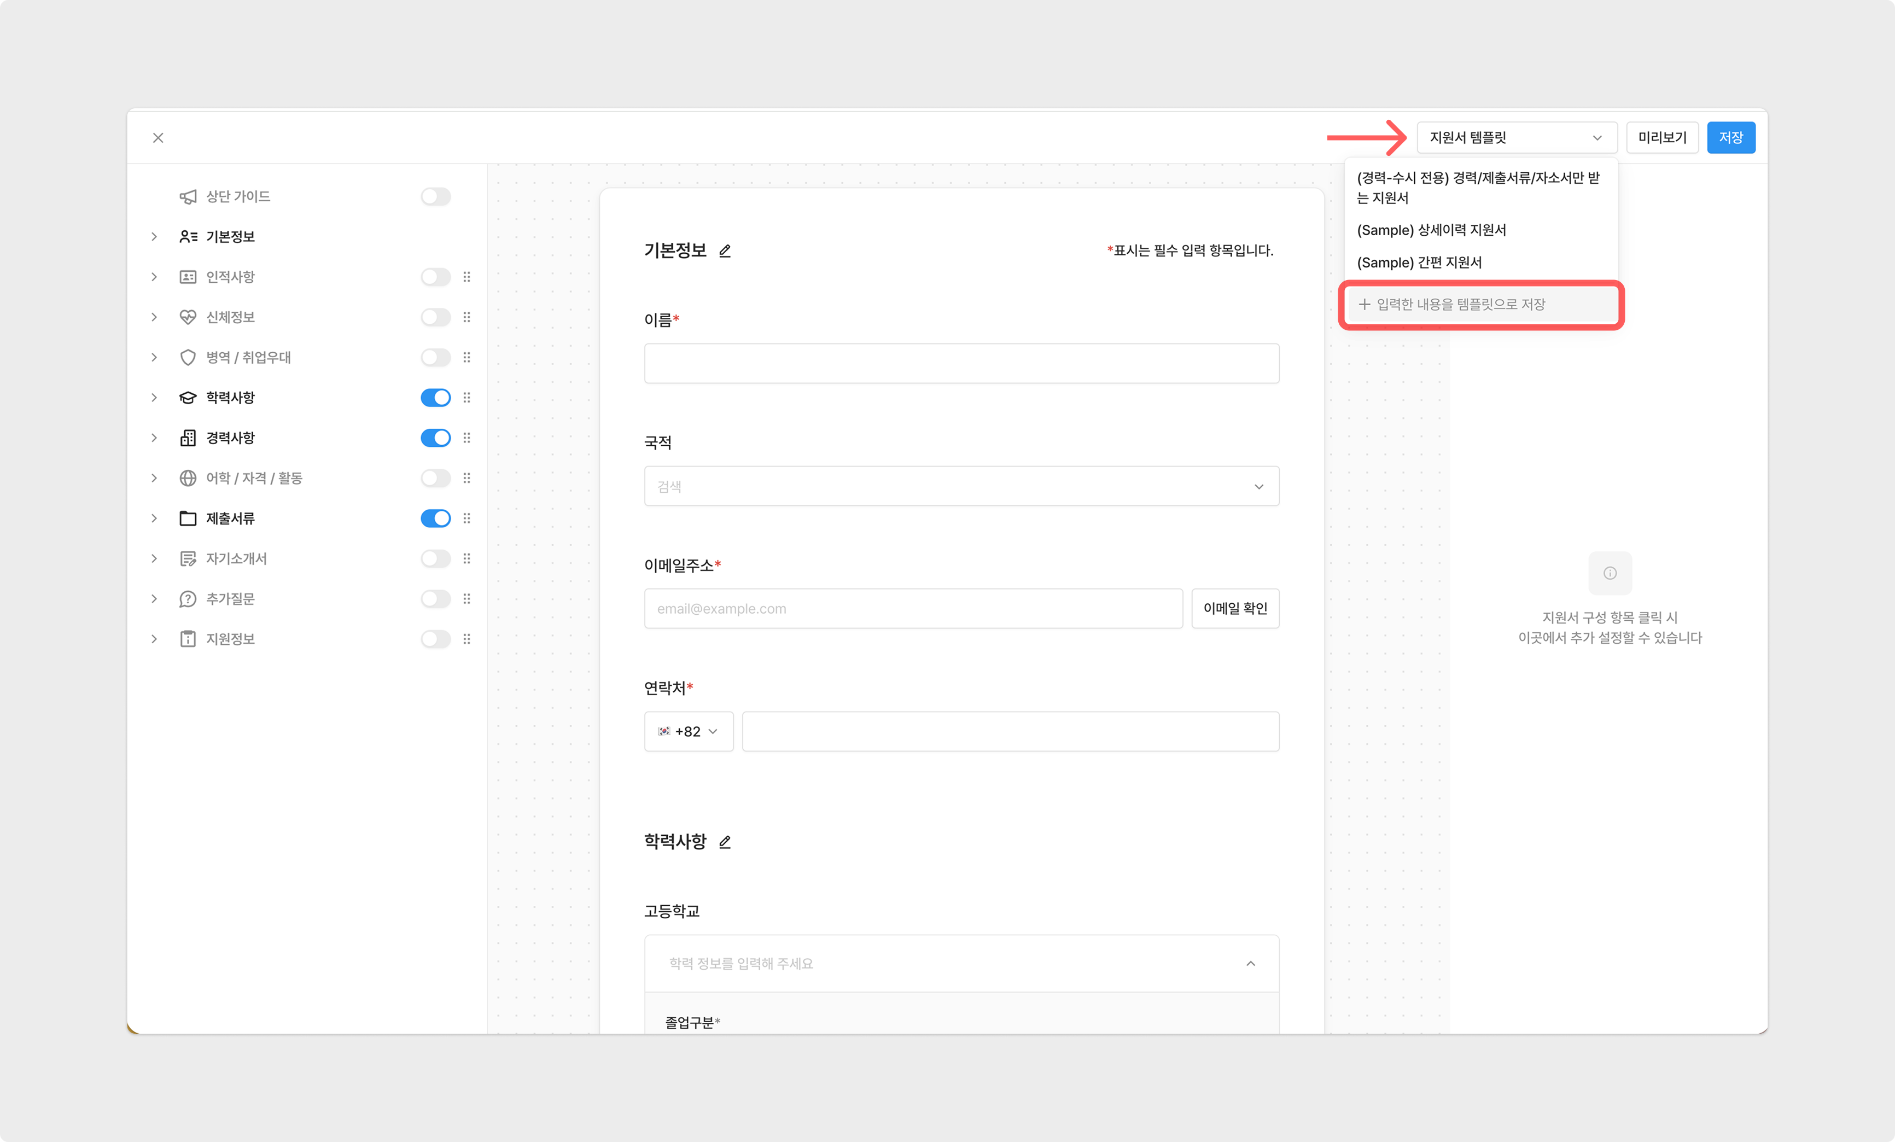Image resolution: width=1895 pixels, height=1142 pixels.
Task: Click the 미리보기 button
Action: (x=1661, y=138)
